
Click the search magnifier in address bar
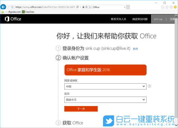pos(77,7)
